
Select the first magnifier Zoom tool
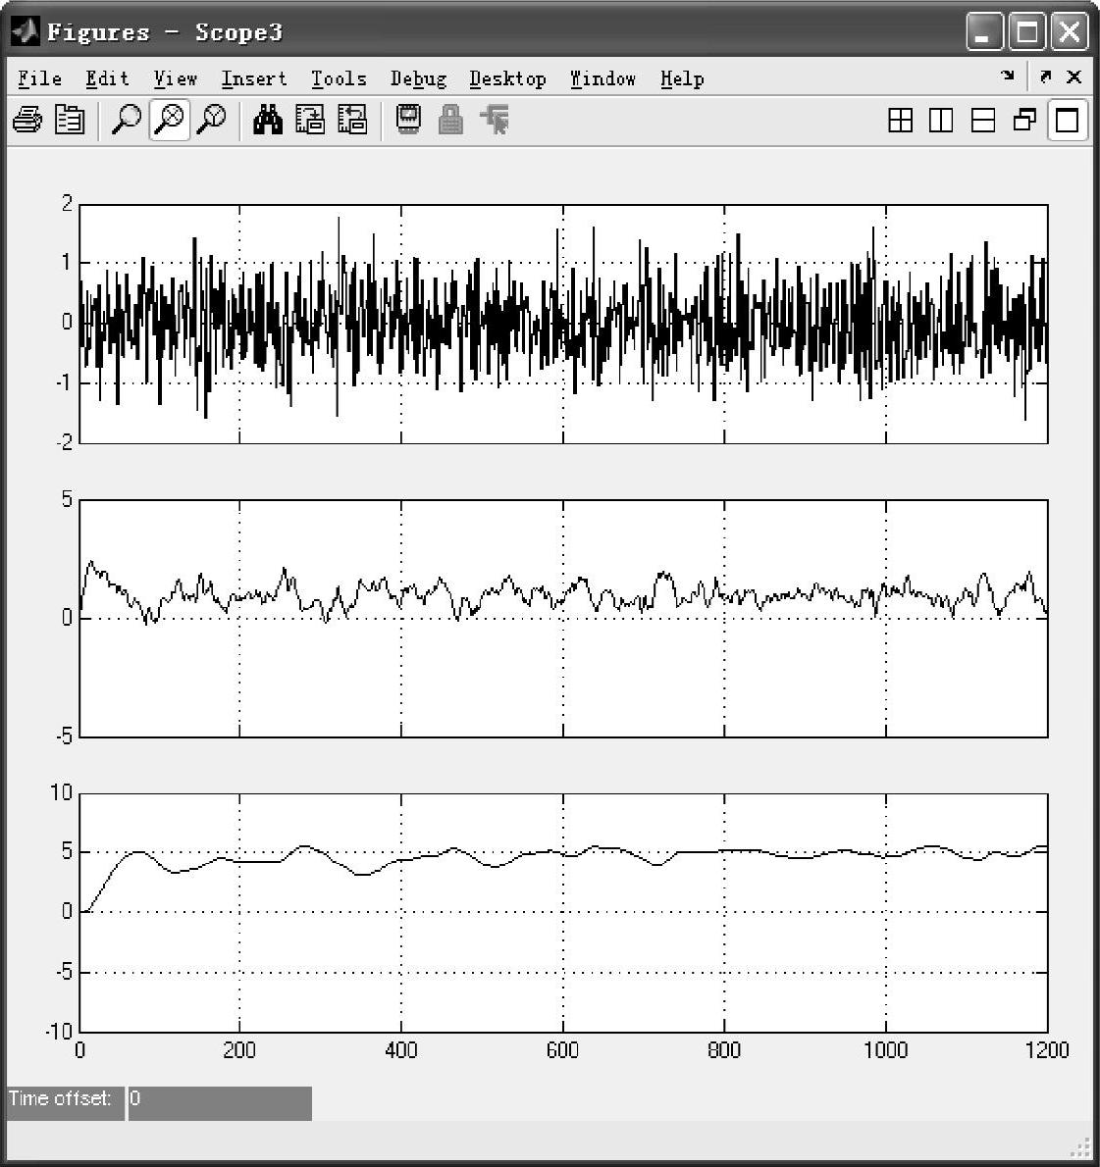pyautogui.click(x=126, y=121)
